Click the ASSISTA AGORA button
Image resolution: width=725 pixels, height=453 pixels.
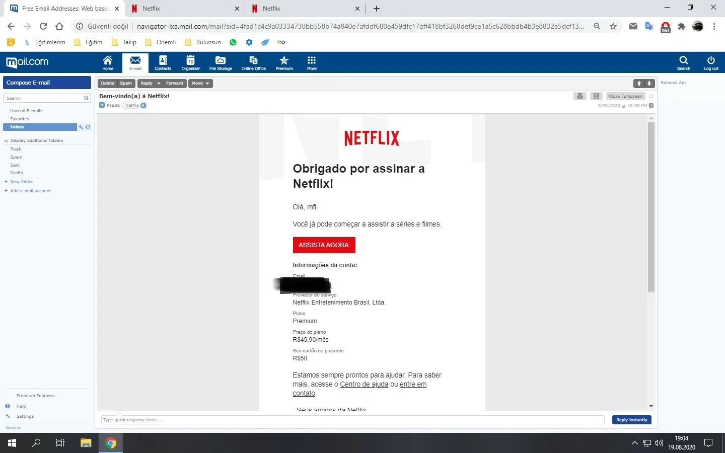point(324,245)
